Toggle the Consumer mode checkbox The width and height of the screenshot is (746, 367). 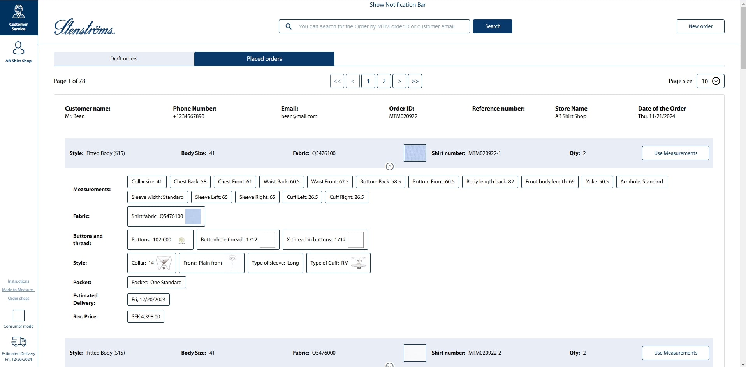coord(18,316)
